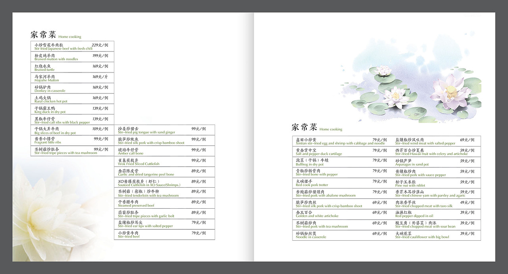
Task: Click 'Bullfrog in dry pot' entry
Action: [x=310, y=164]
